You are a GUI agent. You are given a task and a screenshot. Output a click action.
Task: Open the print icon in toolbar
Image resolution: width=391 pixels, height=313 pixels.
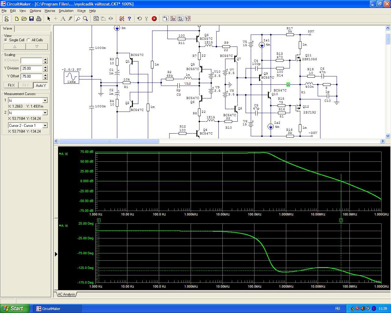coord(39,19)
